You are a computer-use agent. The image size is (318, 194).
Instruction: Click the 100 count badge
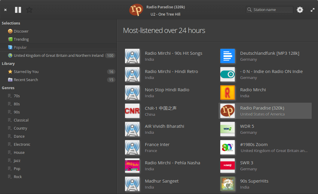coord(110,56)
